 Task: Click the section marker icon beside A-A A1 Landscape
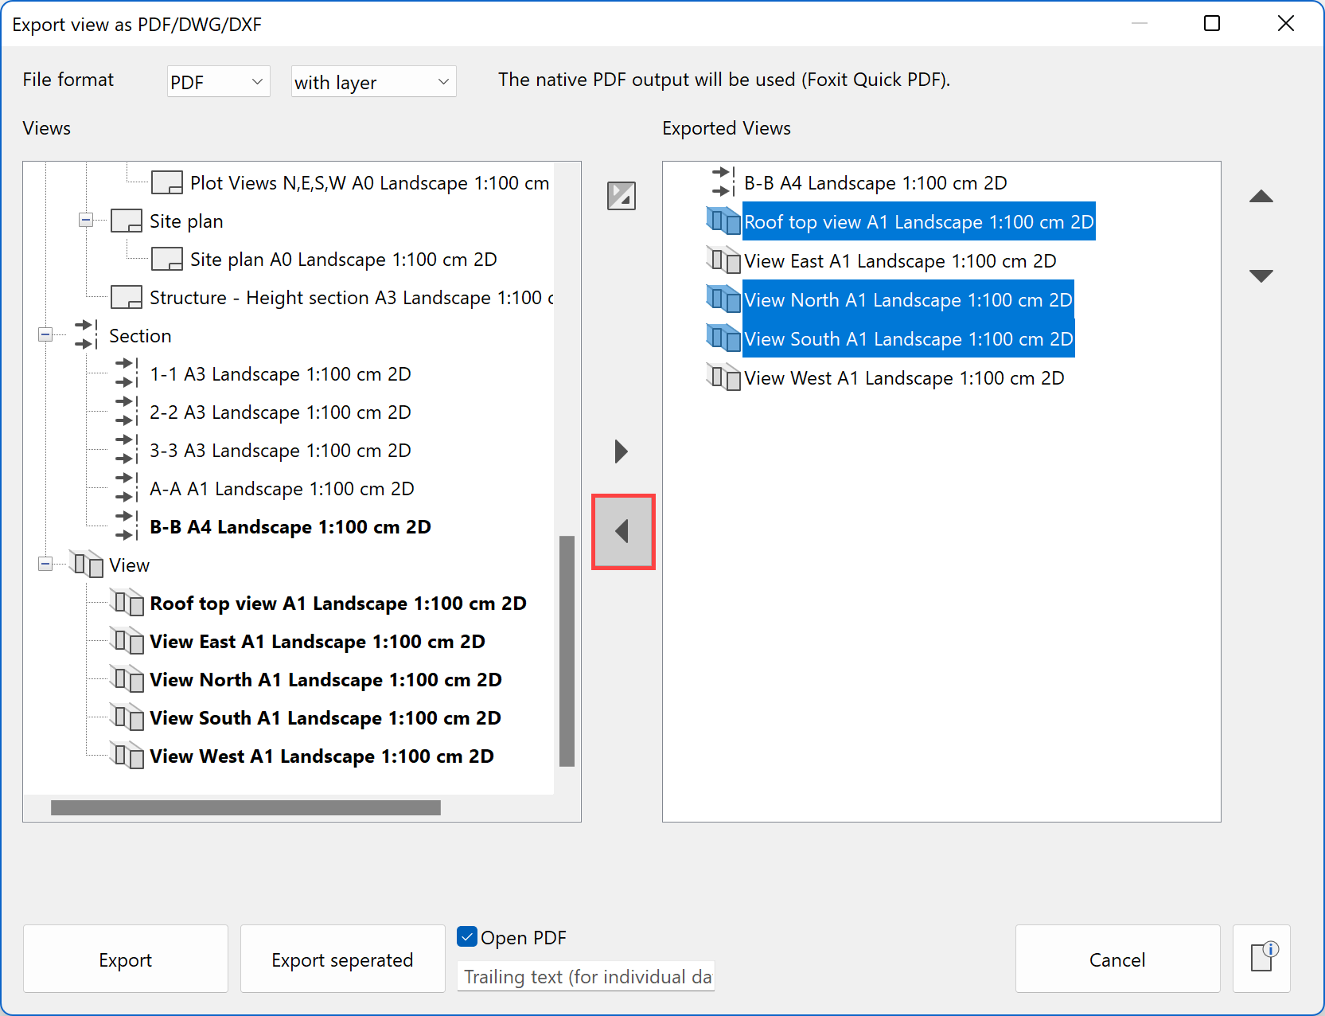pyautogui.click(x=125, y=488)
